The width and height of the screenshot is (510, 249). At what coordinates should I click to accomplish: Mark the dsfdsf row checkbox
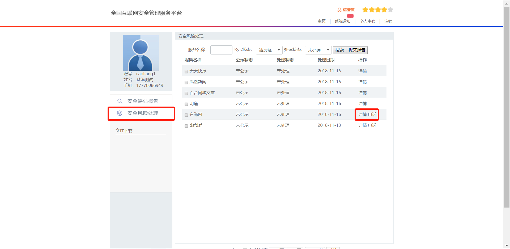tap(186, 126)
